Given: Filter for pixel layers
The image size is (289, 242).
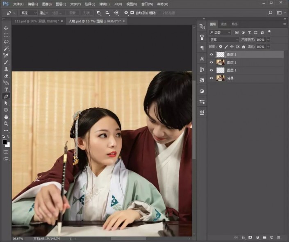Looking at the screenshot, I should 237,32.
